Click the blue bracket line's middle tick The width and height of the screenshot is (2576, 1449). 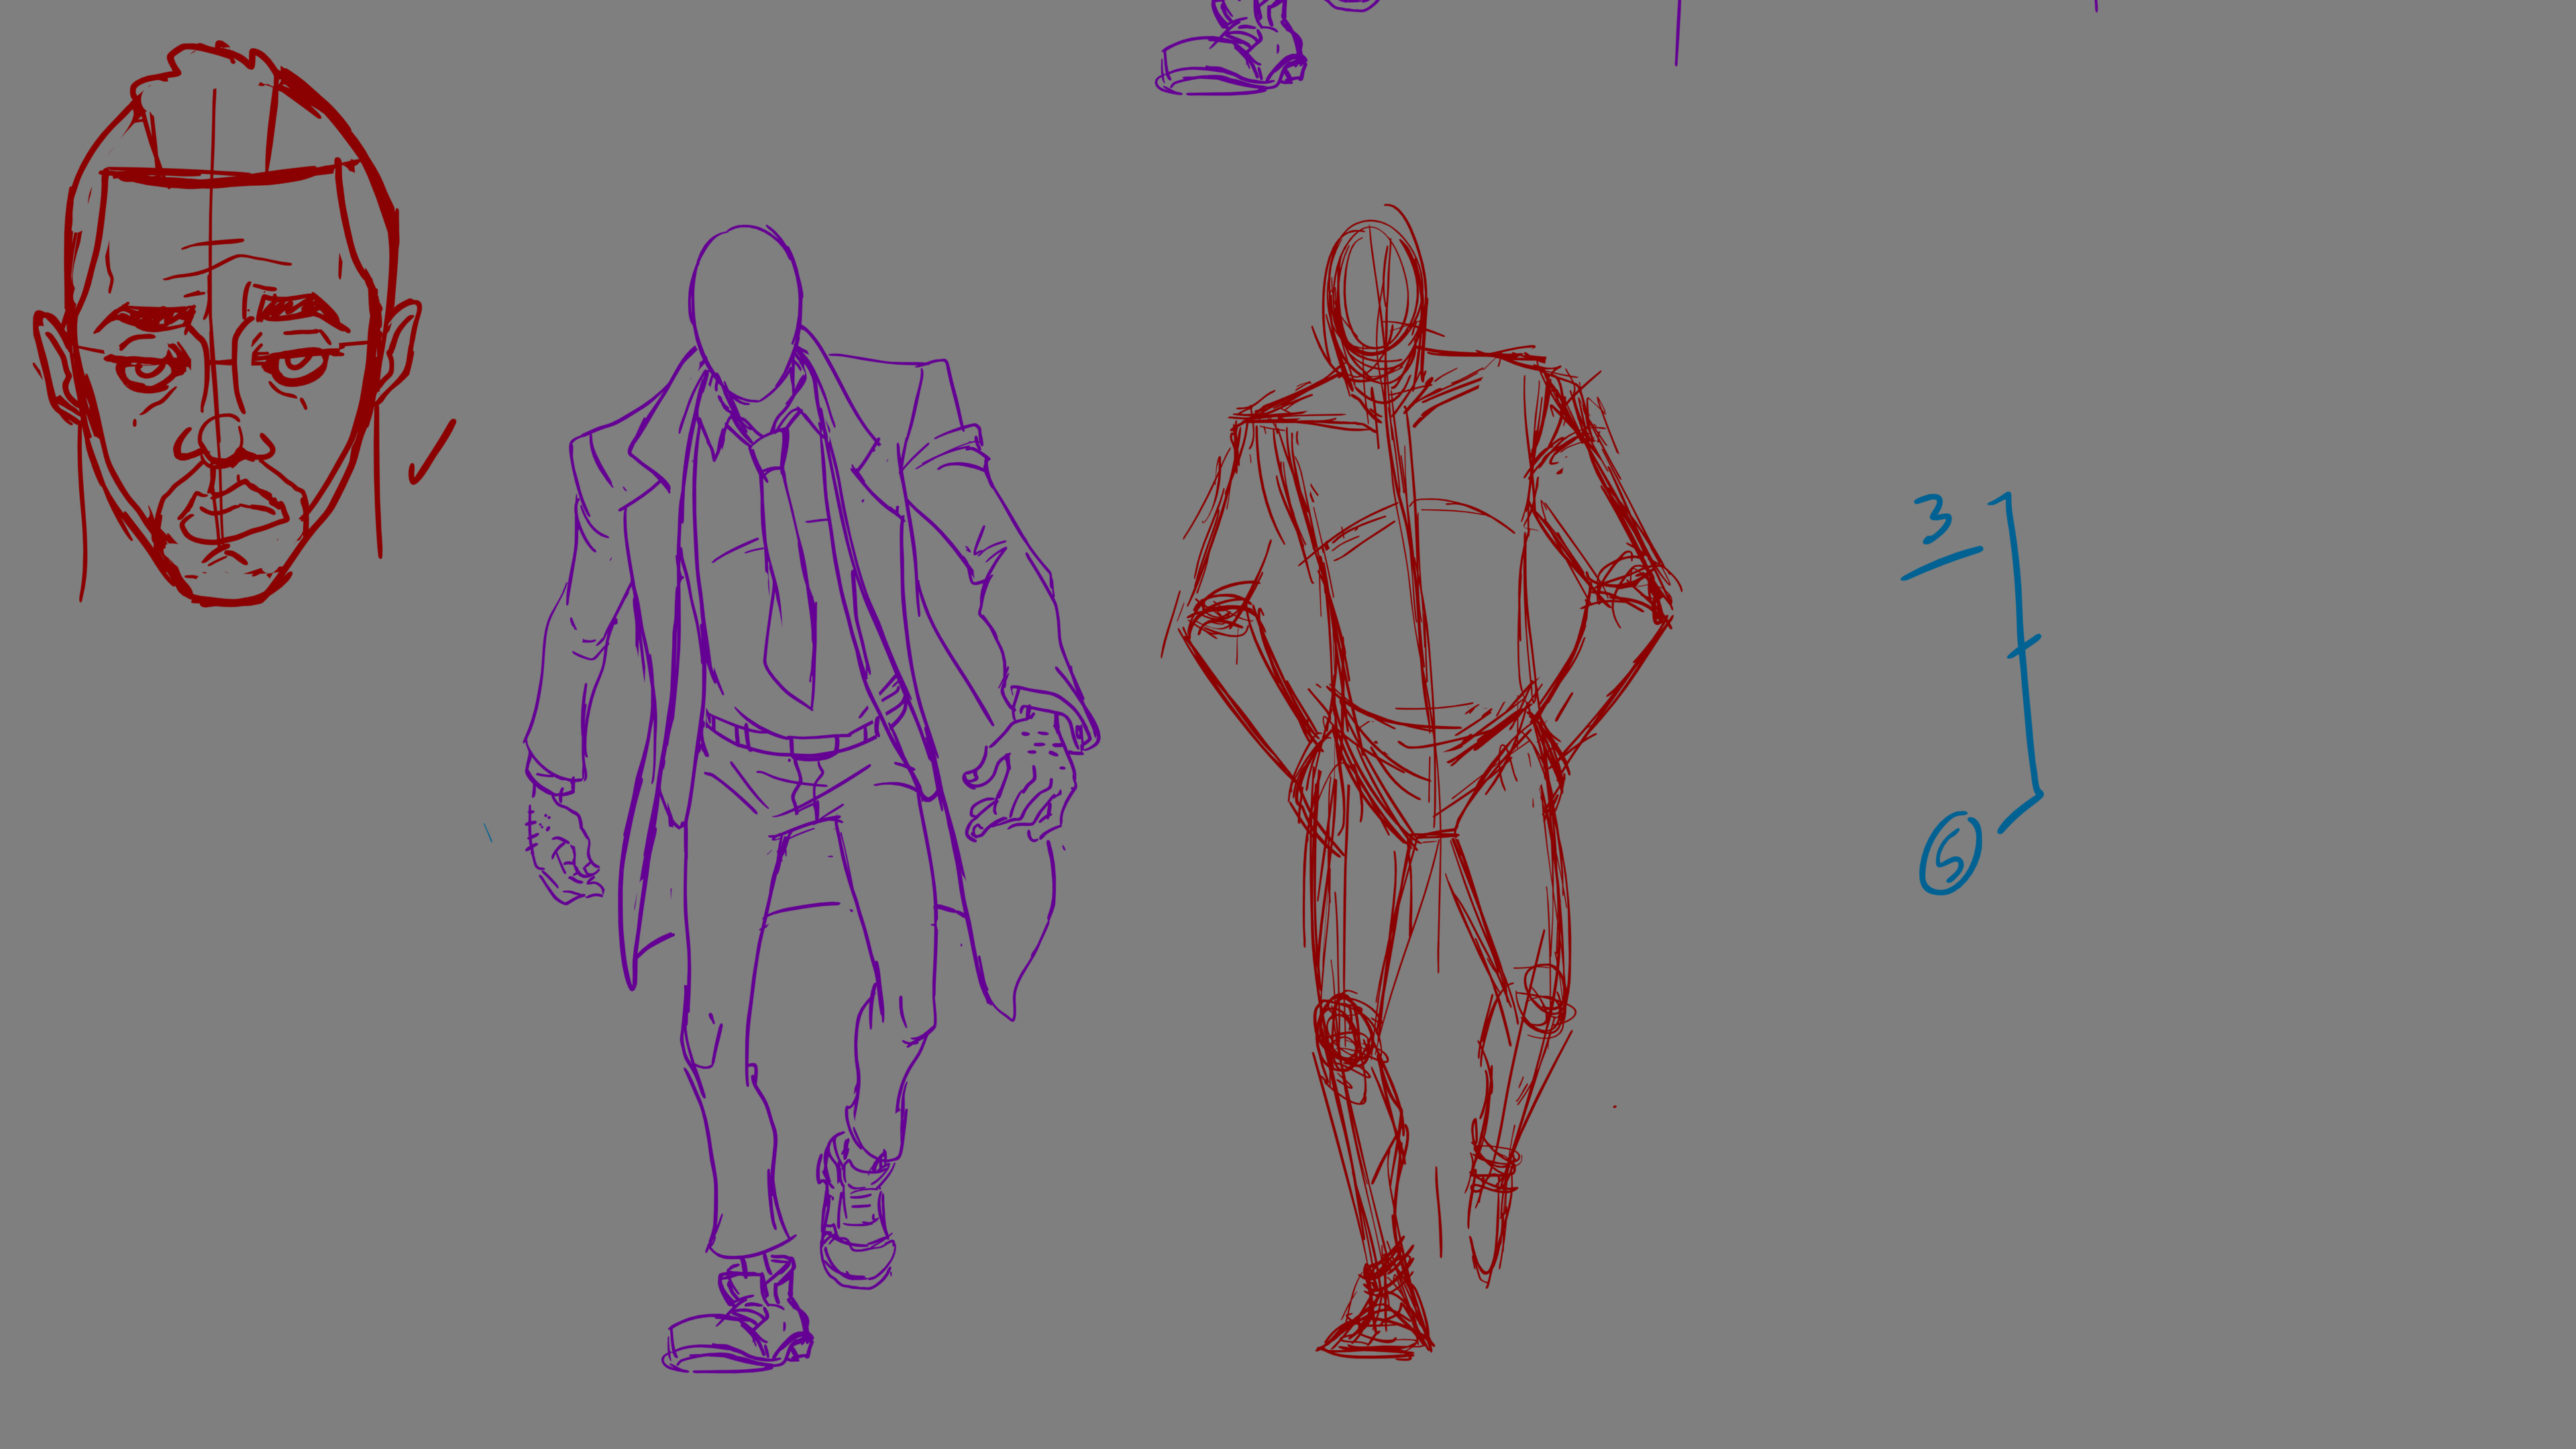[x=2024, y=648]
